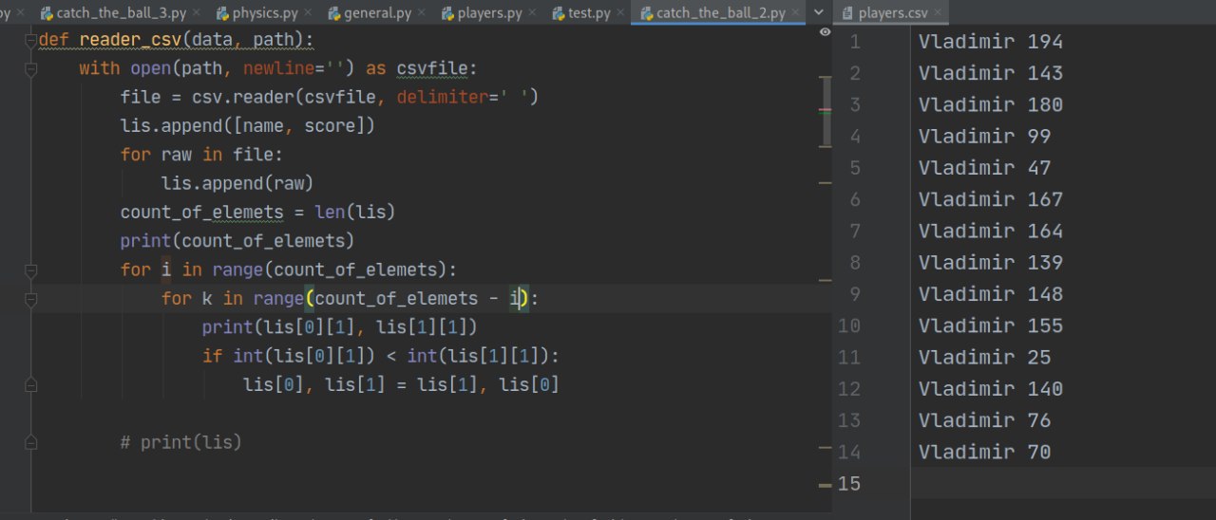Click the 'for raw in file:' line
This screenshot has width=1216, height=520.
(x=201, y=154)
